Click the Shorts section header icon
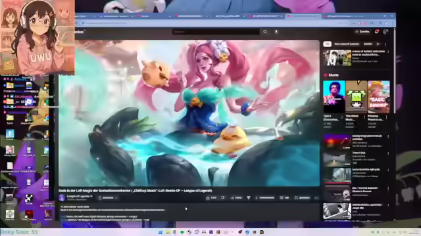This screenshot has height=236, width=421. click(x=326, y=75)
